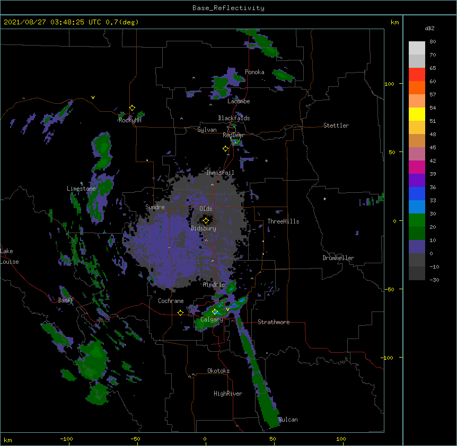Select the orange 60–57 dBZ legend swatch
Viewport: 457px width, 446px height.
pos(417,87)
